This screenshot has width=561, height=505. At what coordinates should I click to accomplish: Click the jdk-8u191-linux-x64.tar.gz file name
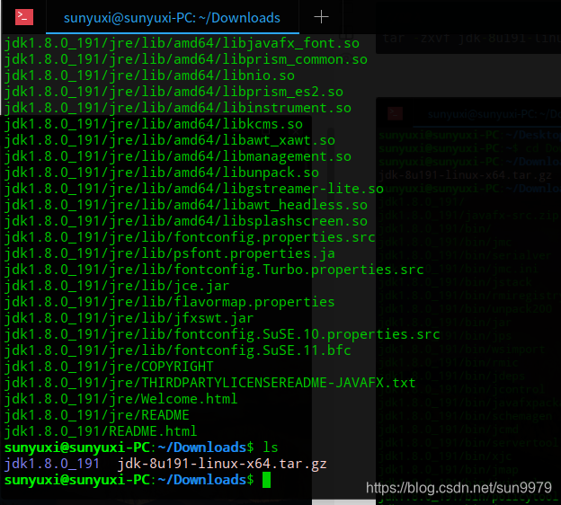pos(222,464)
